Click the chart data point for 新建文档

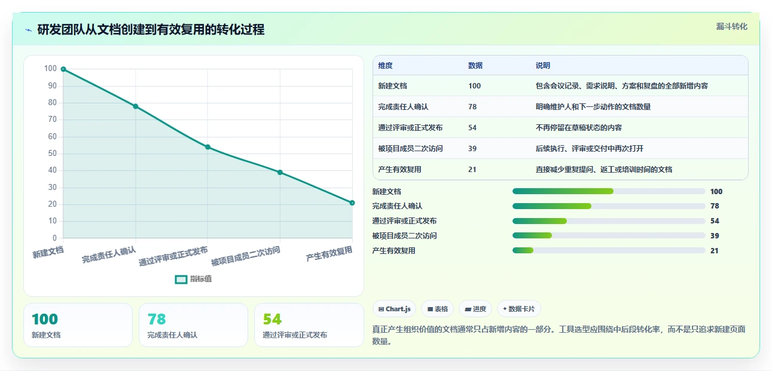coord(63,69)
